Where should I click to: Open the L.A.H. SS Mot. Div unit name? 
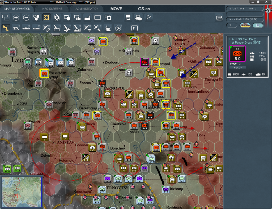(x=243, y=39)
